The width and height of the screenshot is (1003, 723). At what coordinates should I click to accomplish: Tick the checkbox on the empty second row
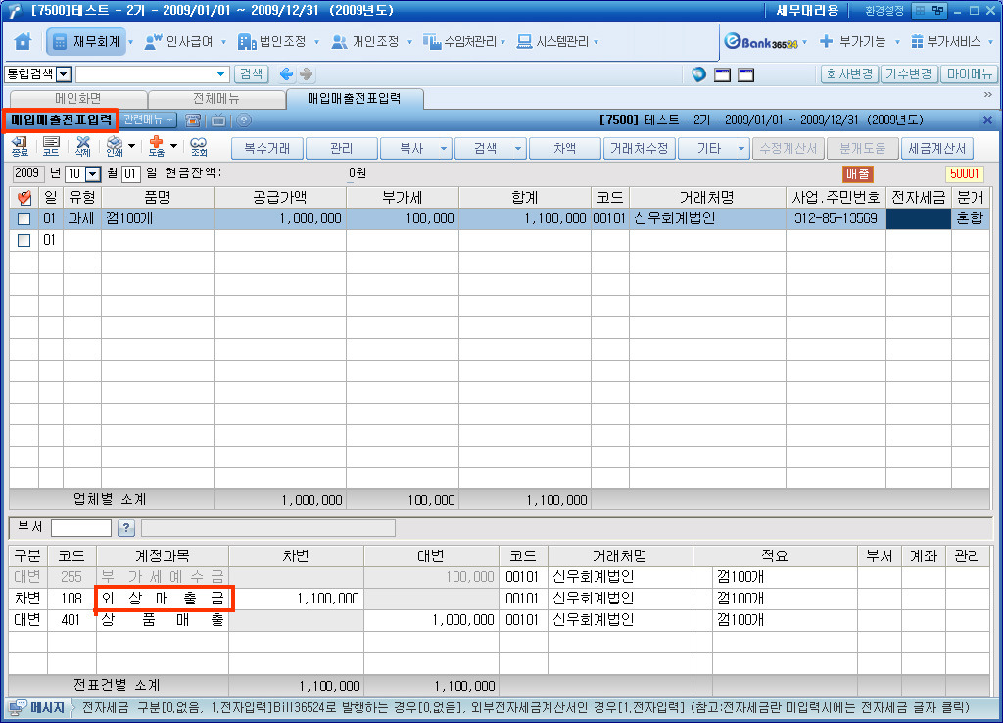pyautogui.click(x=24, y=240)
